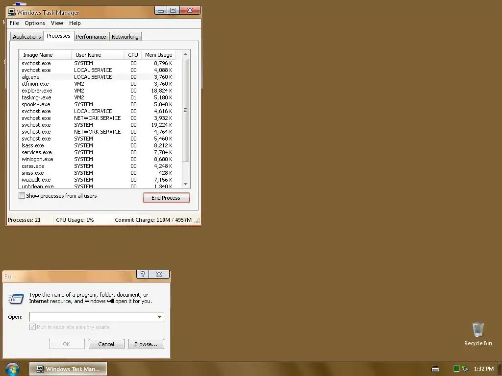Select the ctfmon.exe process row
Viewport: 502px width, 376px height.
point(97,84)
